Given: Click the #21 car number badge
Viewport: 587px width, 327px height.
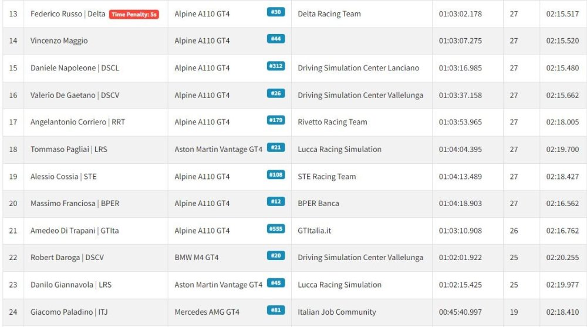Looking at the screenshot, I should pos(276,147).
